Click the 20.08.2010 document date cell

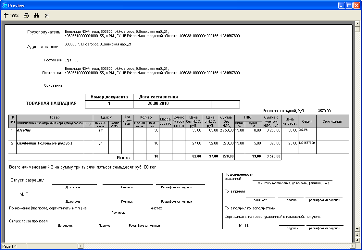pyautogui.click(x=158, y=104)
